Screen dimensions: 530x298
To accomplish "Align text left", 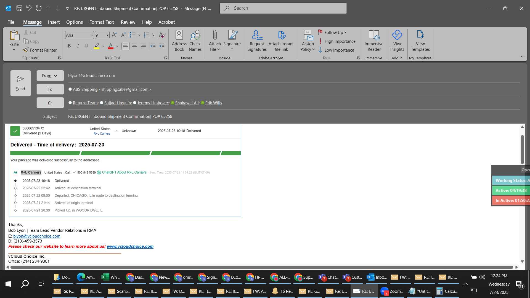I will pyautogui.click(x=126, y=46).
